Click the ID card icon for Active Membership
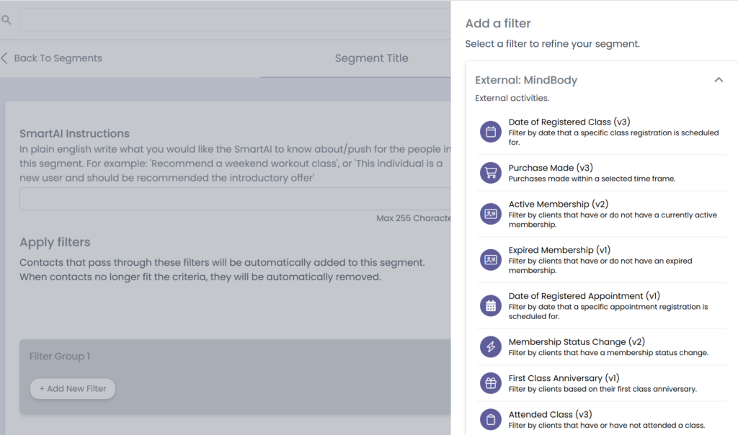This screenshot has height=435, width=738. pyautogui.click(x=491, y=214)
